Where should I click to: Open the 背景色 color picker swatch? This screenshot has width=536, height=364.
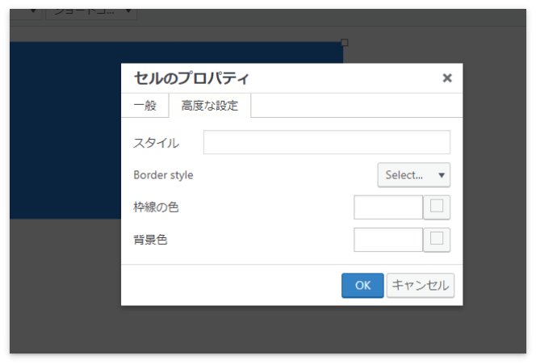437,240
